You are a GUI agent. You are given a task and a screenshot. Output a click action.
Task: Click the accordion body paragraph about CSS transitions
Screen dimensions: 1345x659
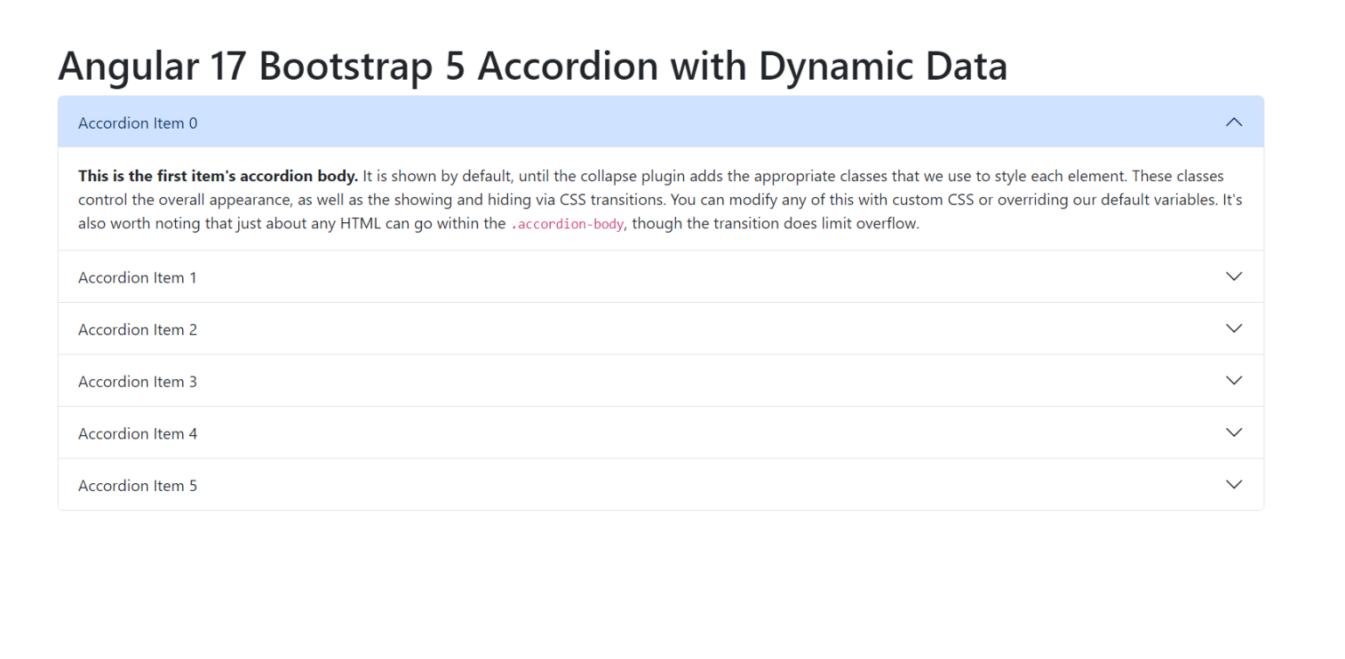pos(660,200)
